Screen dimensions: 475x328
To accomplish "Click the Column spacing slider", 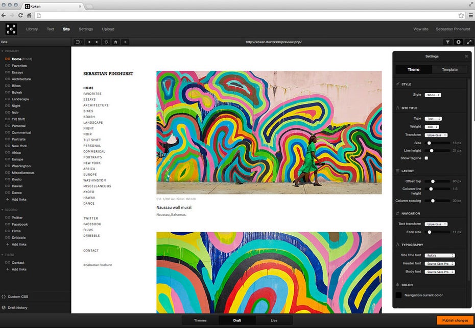I will 437,201.
